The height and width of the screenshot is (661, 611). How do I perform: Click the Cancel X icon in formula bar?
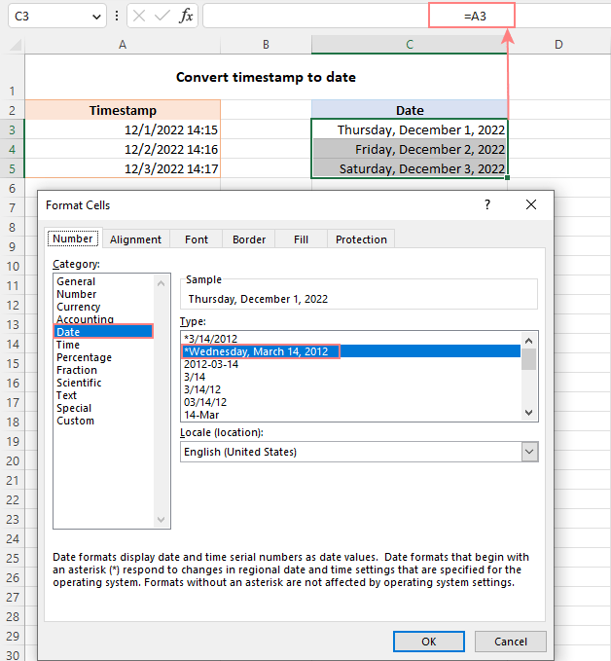coord(139,16)
